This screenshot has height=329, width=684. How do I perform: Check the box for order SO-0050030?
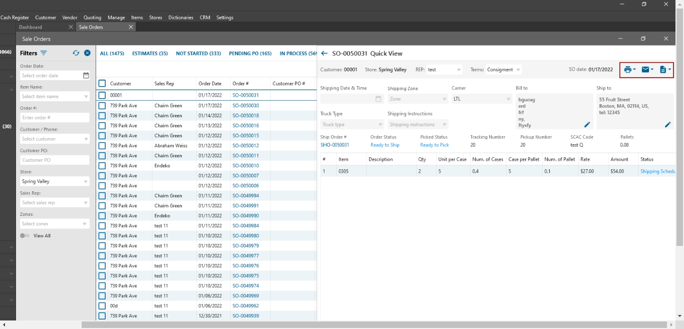pos(102,106)
